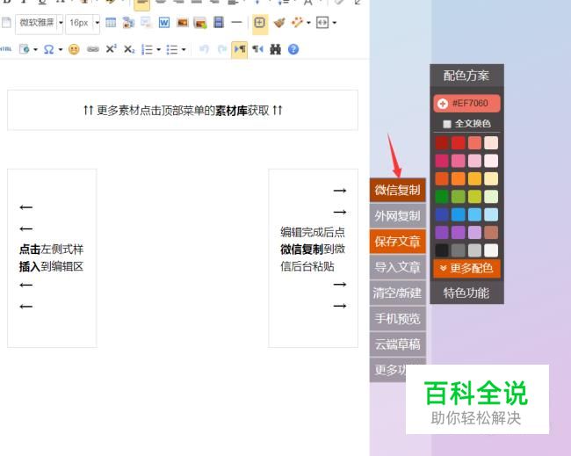Pick the green color swatch

pos(442,197)
